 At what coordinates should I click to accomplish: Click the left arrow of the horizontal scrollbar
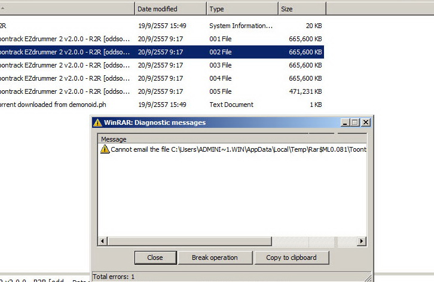(103, 241)
